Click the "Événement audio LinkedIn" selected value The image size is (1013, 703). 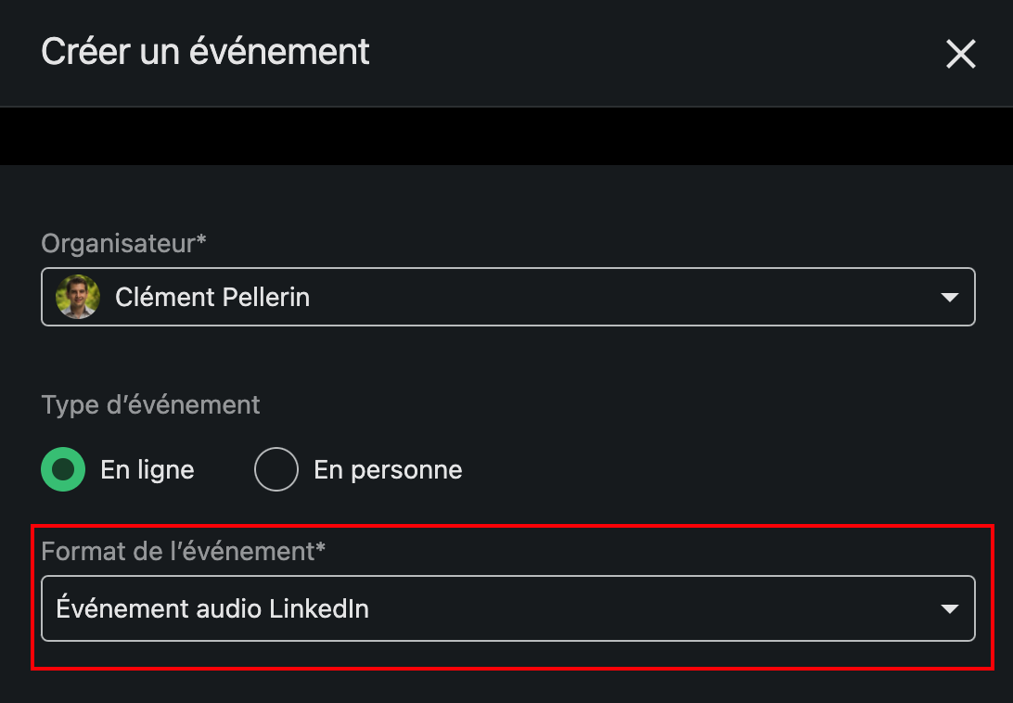[x=212, y=608]
